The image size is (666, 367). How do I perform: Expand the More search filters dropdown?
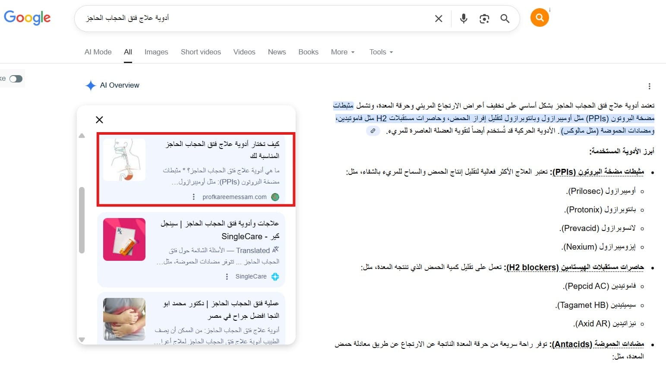pos(343,52)
